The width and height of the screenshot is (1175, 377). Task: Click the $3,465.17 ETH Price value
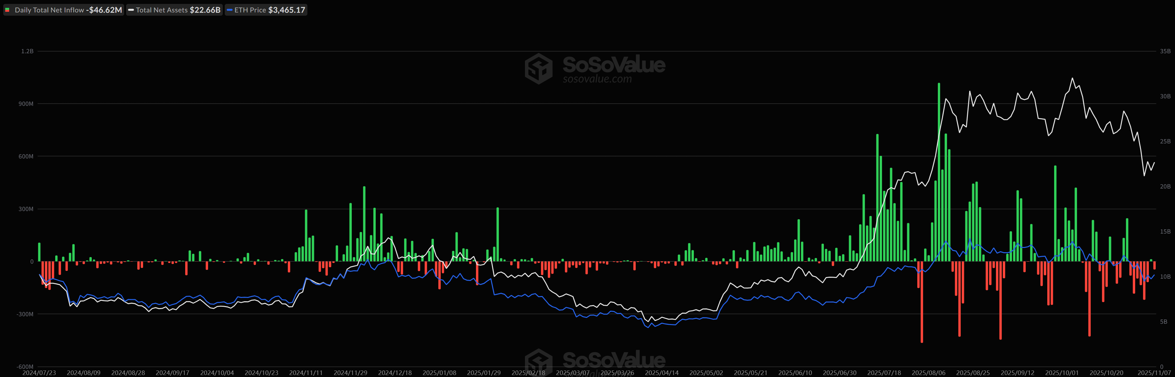pyautogui.click(x=286, y=10)
